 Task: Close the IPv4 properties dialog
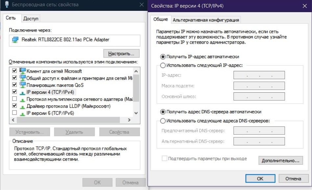[x=304, y=6]
